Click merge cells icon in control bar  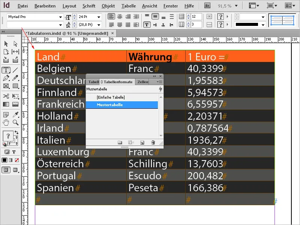[x=209, y=16]
